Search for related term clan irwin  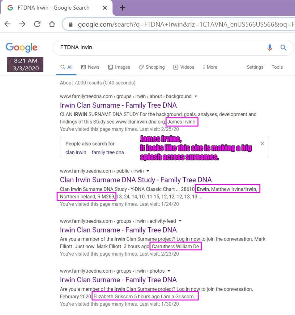click(x=76, y=152)
